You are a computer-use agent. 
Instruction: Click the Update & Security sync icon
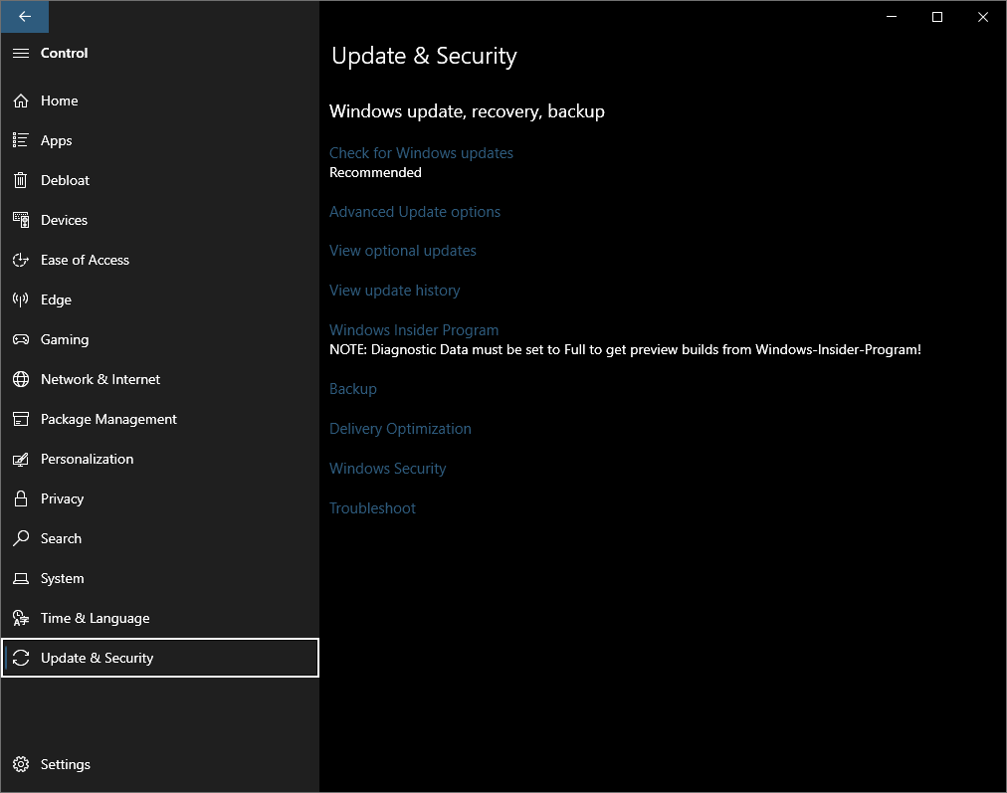click(x=21, y=658)
